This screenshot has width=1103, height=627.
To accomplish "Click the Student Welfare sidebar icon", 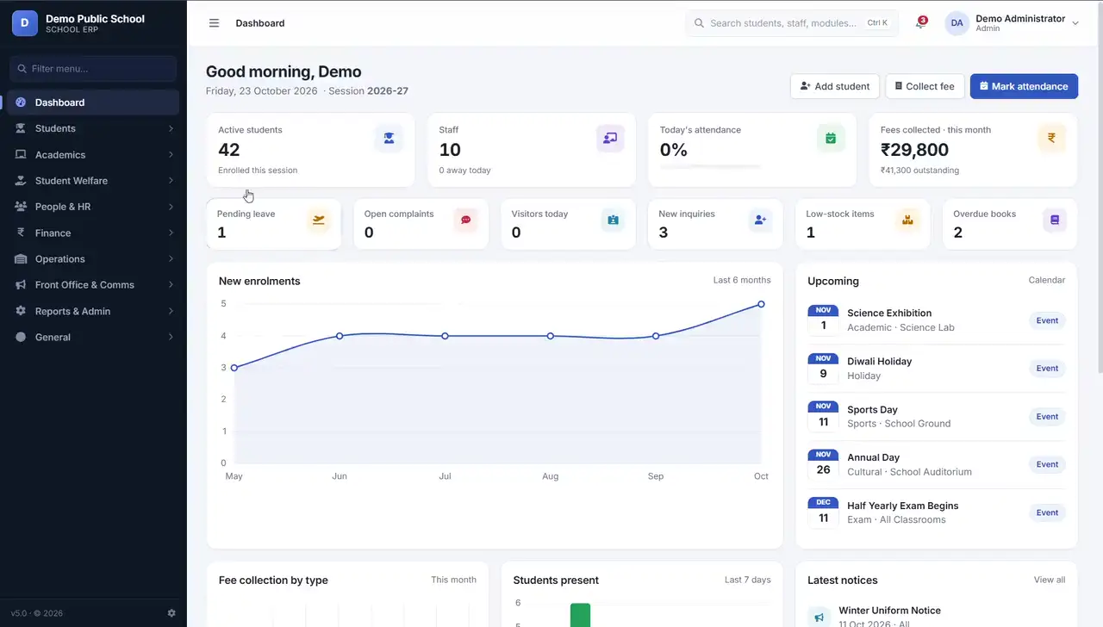I will click(x=21, y=181).
